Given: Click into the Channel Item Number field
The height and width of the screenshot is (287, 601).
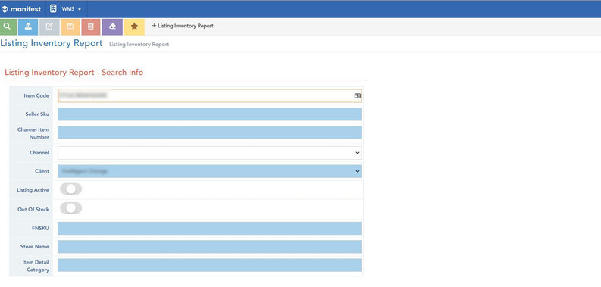Looking at the screenshot, I should click(x=209, y=133).
